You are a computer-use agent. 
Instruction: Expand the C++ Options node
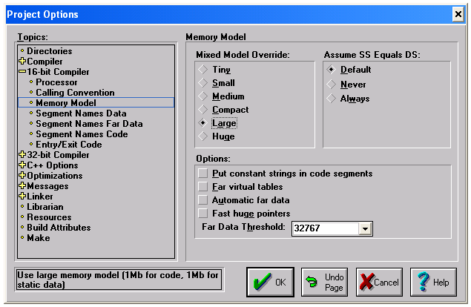coord(22,165)
